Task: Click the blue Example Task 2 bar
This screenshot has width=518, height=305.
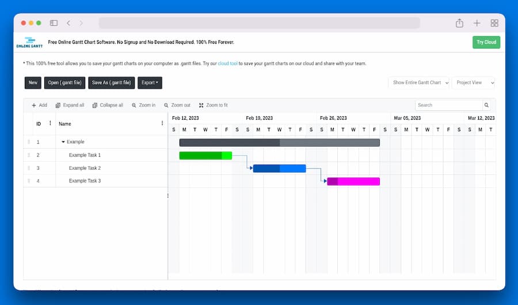Action: (x=280, y=168)
